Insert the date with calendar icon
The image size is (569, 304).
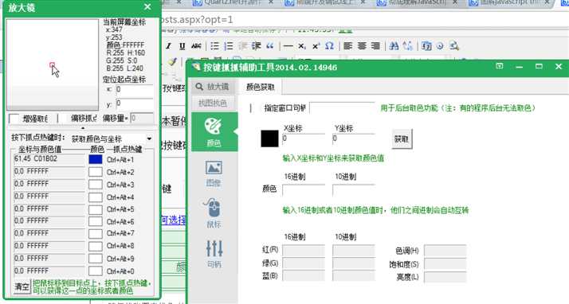[426, 46]
